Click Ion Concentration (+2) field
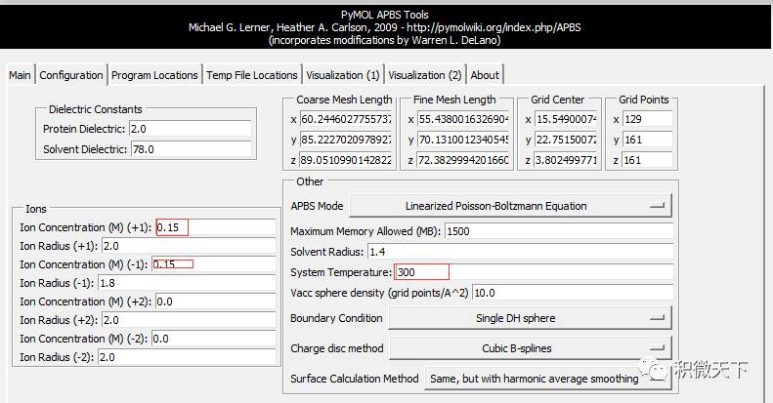Viewport: 773px width, 403px height. coord(215,302)
